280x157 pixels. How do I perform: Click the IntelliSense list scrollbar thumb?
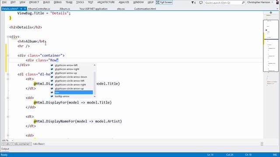[94, 83]
